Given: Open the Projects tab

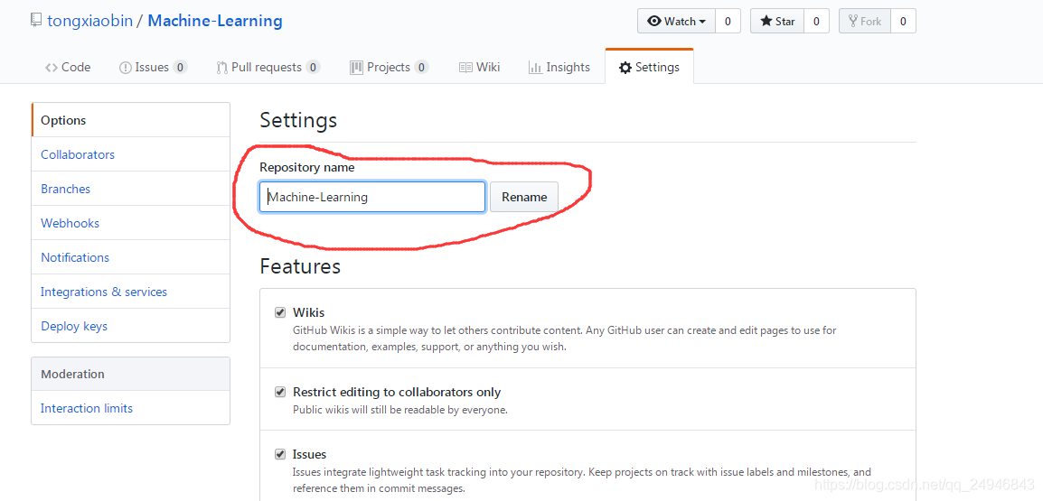Looking at the screenshot, I should (x=390, y=67).
